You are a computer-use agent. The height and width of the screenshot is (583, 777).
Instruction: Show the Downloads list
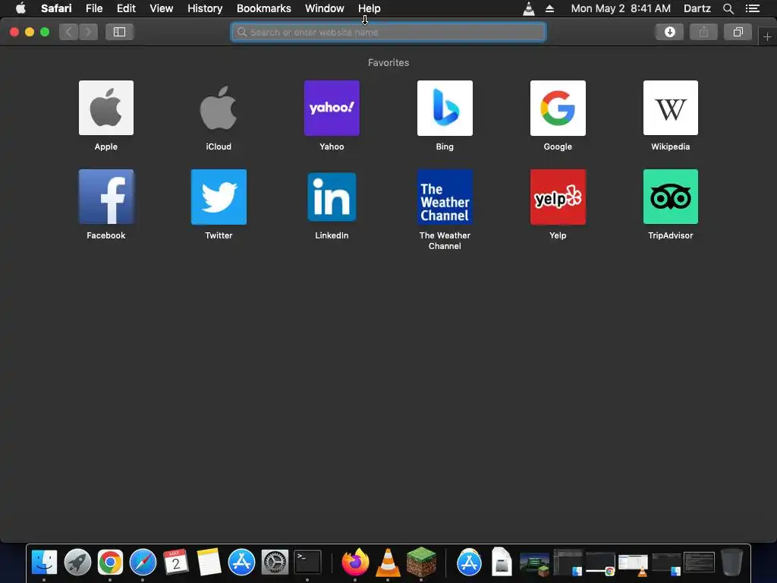(669, 32)
